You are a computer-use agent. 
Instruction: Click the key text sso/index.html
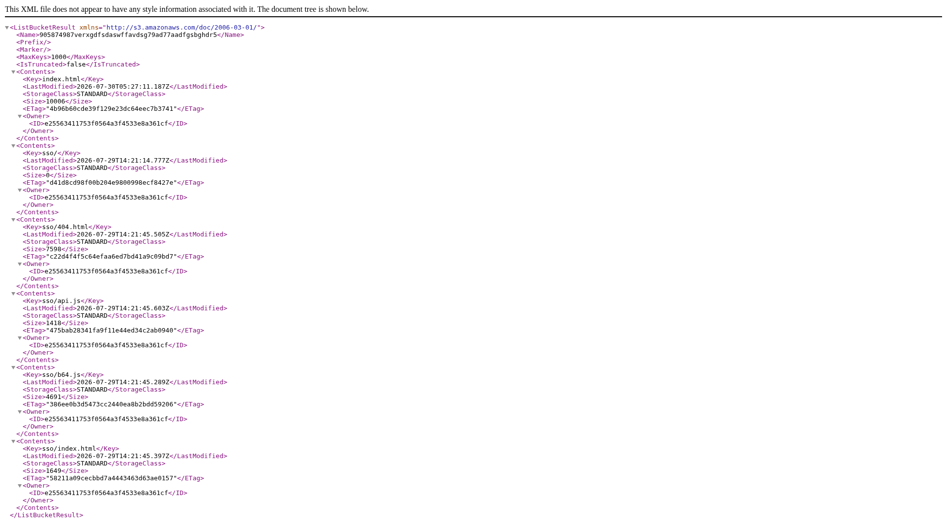pos(69,449)
